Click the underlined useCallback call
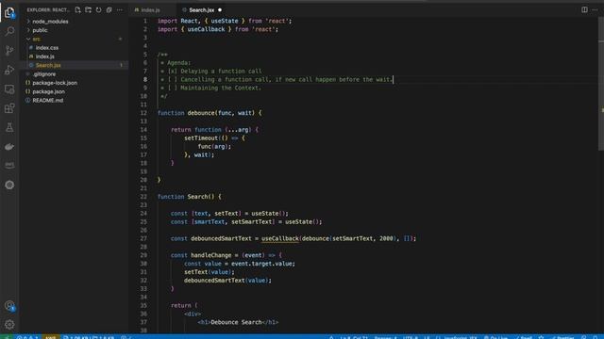The height and width of the screenshot is (339, 604). pyautogui.click(x=280, y=238)
